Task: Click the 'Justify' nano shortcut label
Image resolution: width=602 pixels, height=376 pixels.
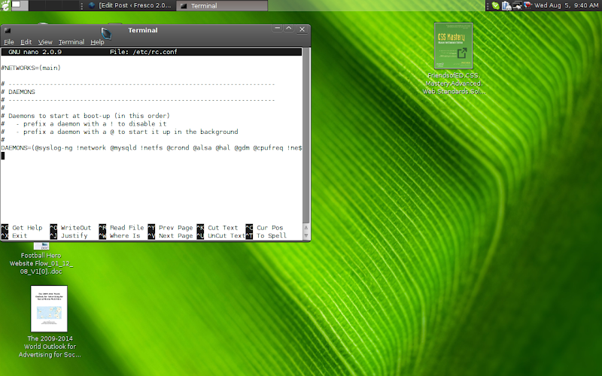Action: pos(74,235)
